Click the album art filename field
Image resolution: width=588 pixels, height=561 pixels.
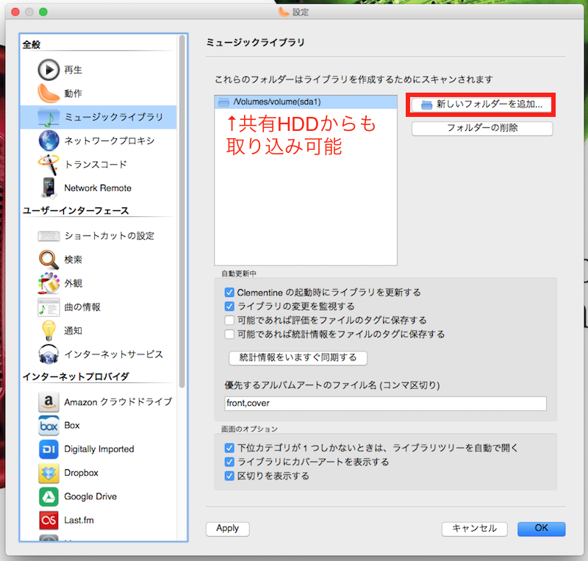385,404
